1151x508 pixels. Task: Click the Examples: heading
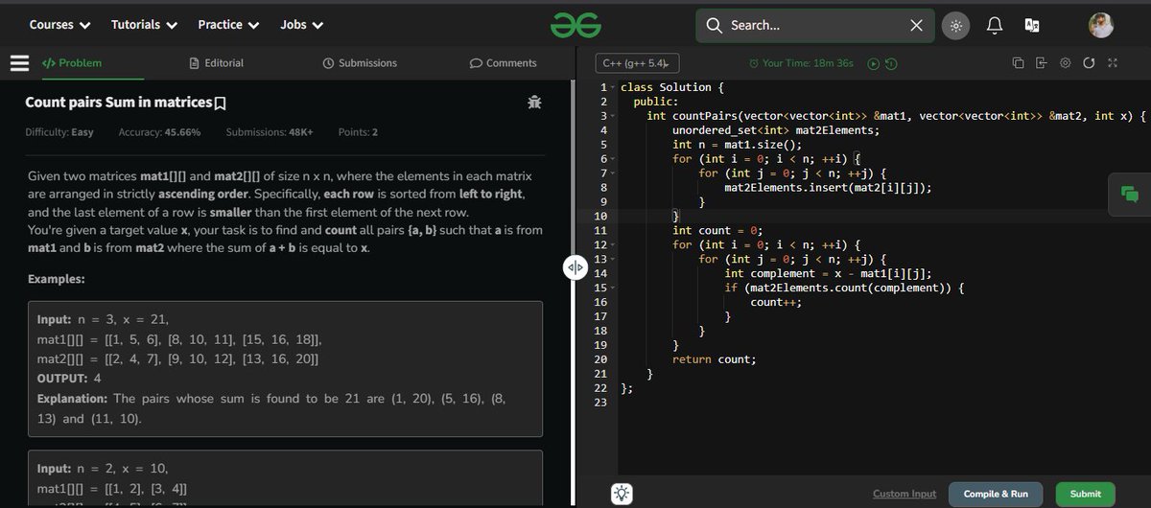click(x=56, y=279)
